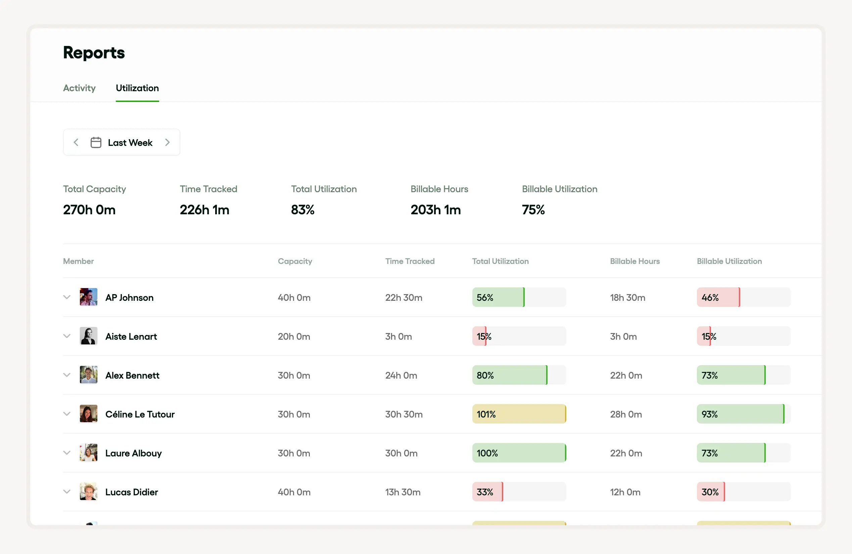Go to previous week with left arrow
852x554 pixels.
tap(76, 142)
